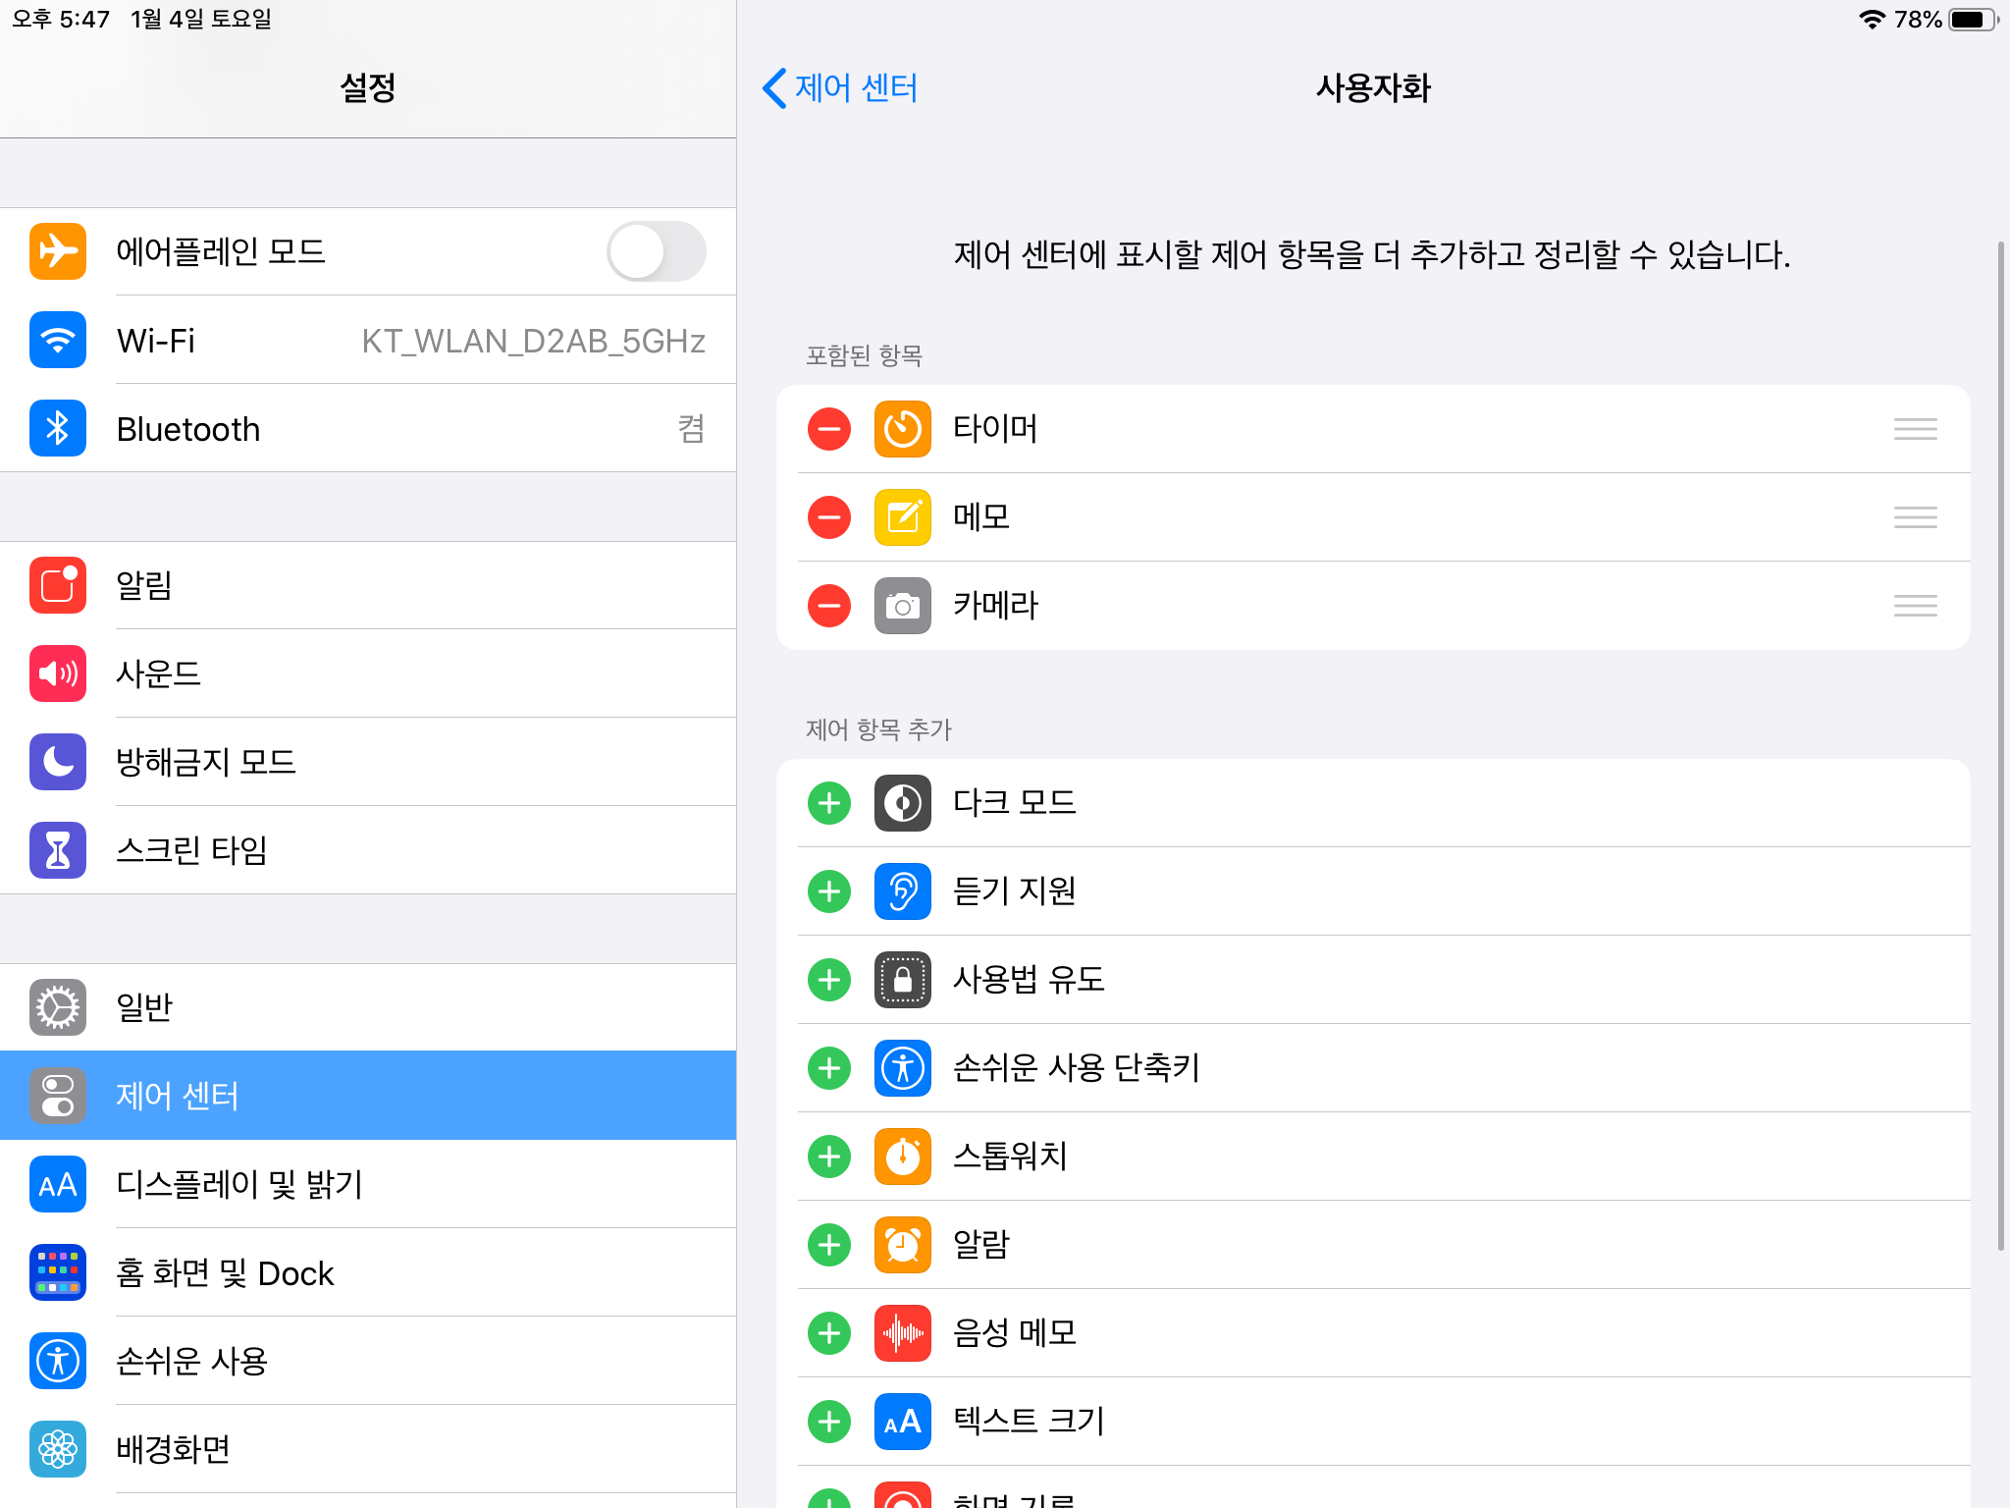The height and width of the screenshot is (1508, 2010).
Task: Remove Timer (타이머) with red minus button
Action: (x=829, y=429)
